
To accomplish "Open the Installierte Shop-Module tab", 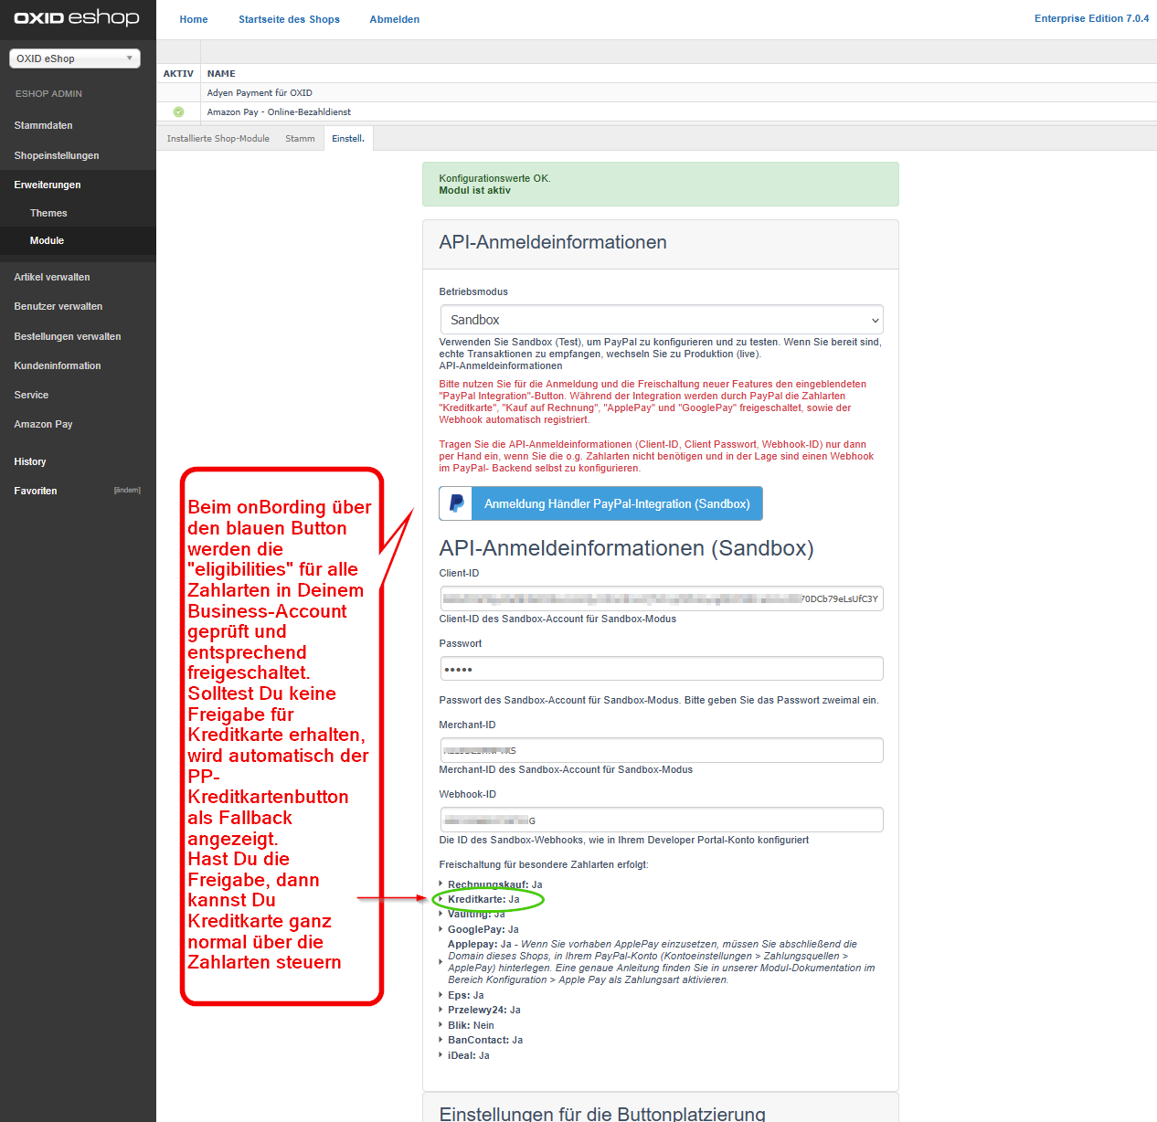I will tap(218, 139).
